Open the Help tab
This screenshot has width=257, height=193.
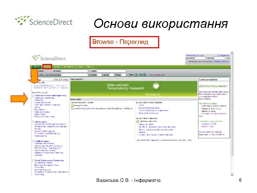(x=89, y=67)
